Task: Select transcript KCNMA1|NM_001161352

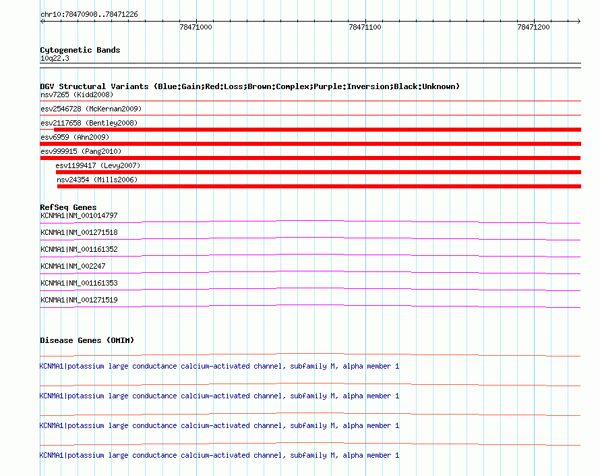Action: point(79,250)
